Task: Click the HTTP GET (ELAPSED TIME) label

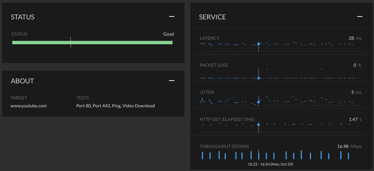Action: [x=227, y=119]
